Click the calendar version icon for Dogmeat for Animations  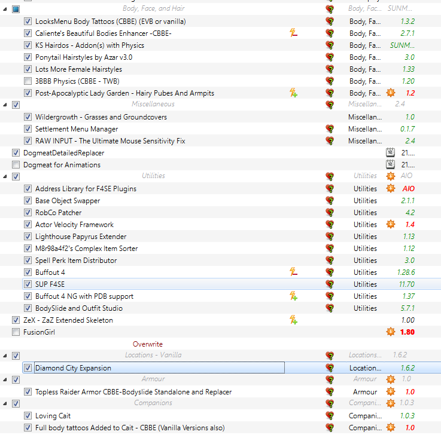(x=390, y=164)
